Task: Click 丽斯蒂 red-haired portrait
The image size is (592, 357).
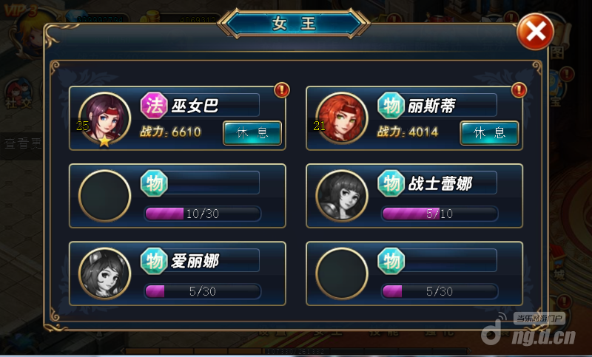Action: tap(342, 118)
